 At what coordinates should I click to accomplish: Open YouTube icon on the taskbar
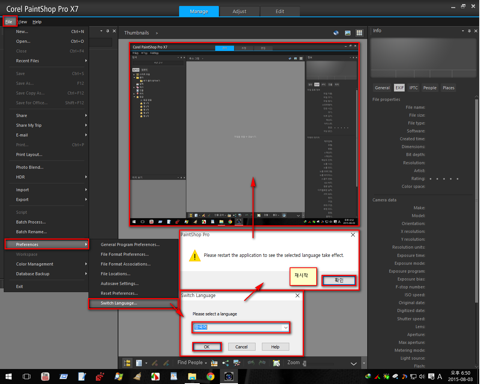(45, 376)
